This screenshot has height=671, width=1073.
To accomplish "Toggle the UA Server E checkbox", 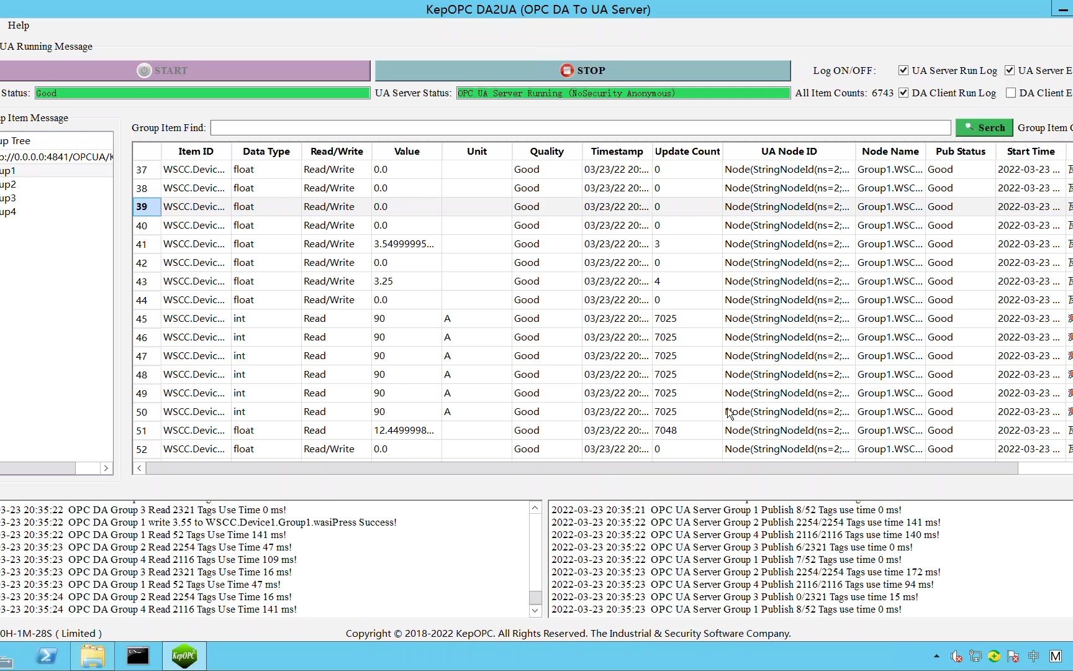I will click(1010, 70).
